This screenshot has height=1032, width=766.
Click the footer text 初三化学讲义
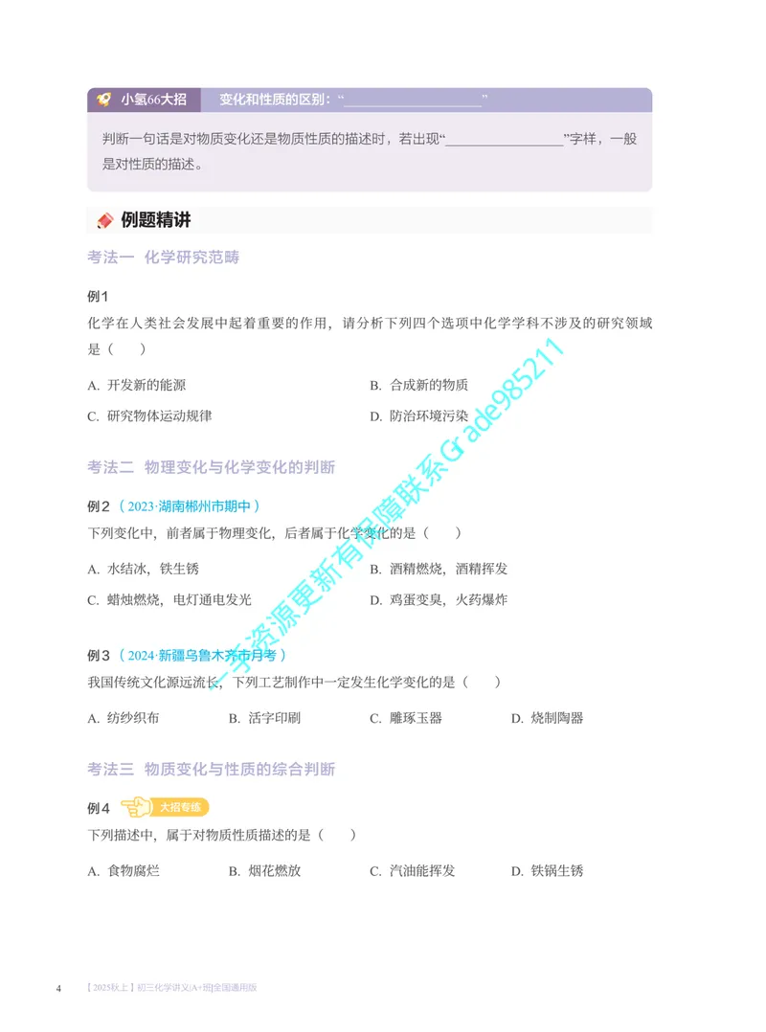[163, 987]
